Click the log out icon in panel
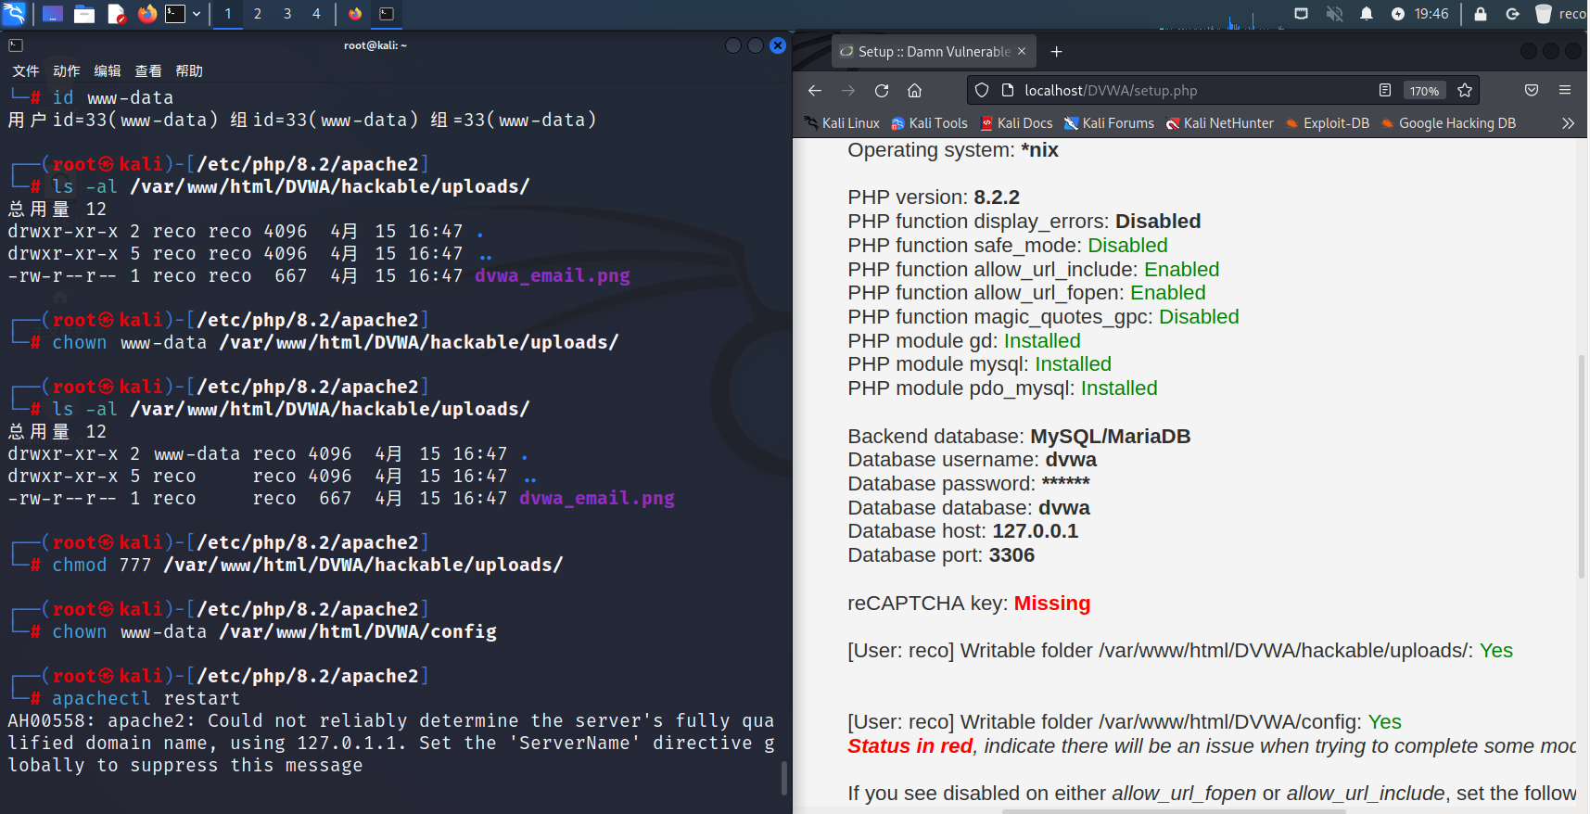This screenshot has width=1590, height=814. click(x=1512, y=14)
